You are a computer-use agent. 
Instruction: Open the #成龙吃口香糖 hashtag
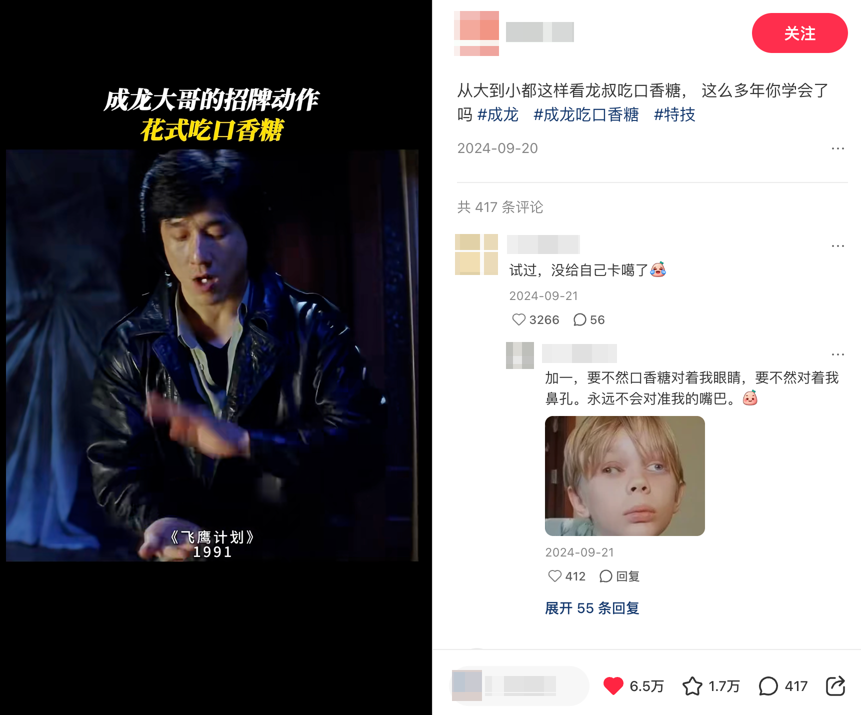[586, 114]
